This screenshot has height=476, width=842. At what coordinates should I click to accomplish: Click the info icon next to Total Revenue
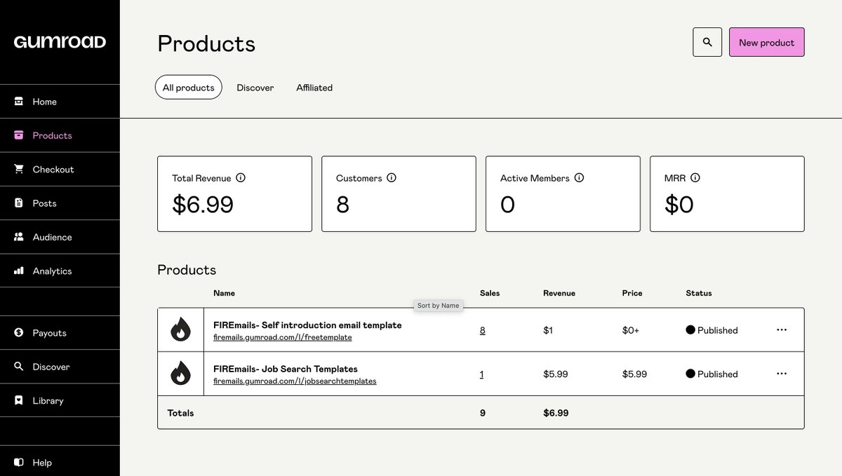[241, 178]
